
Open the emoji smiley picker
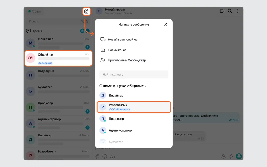pos(105,157)
